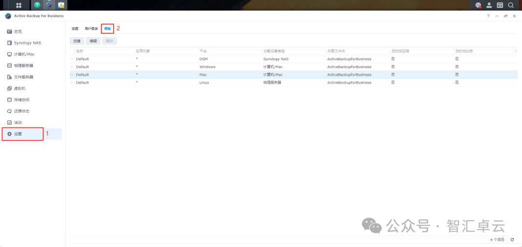Open 虚拟机 sidebar section
Image resolution: width=522 pixels, height=247 pixels.
click(x=32, y=88)
